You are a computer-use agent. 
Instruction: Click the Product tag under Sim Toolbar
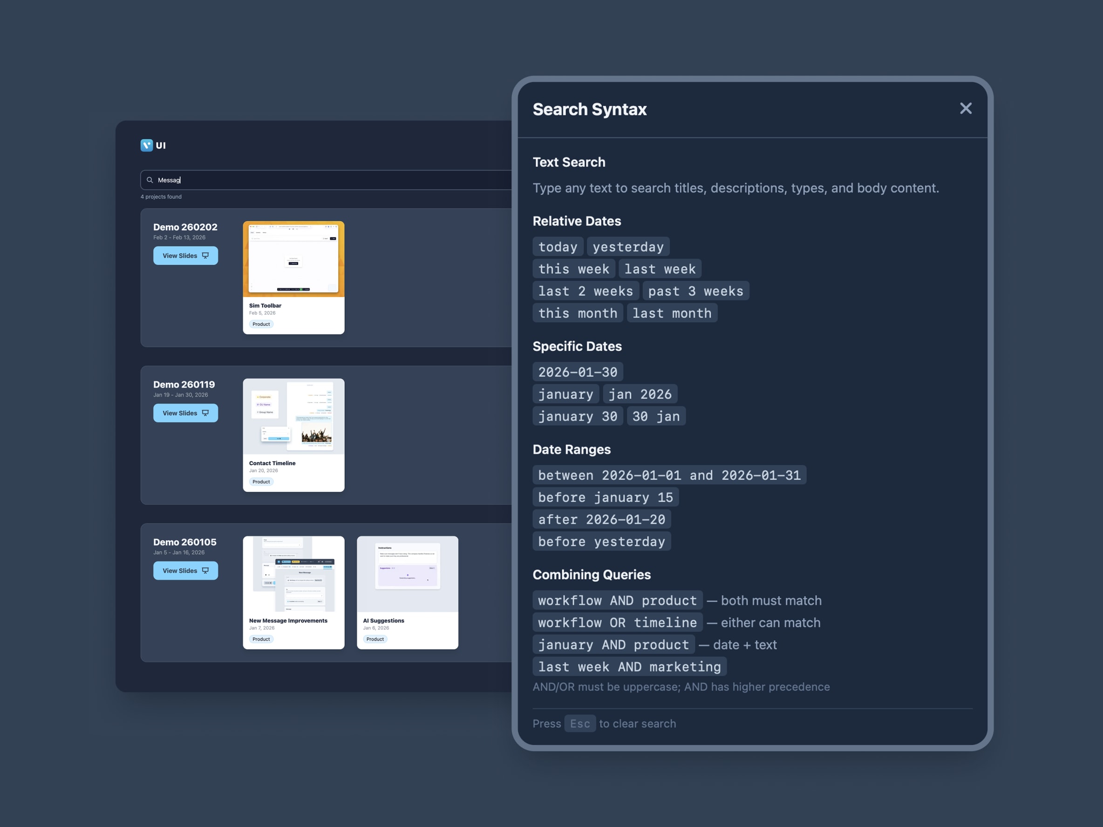[261, 324]
